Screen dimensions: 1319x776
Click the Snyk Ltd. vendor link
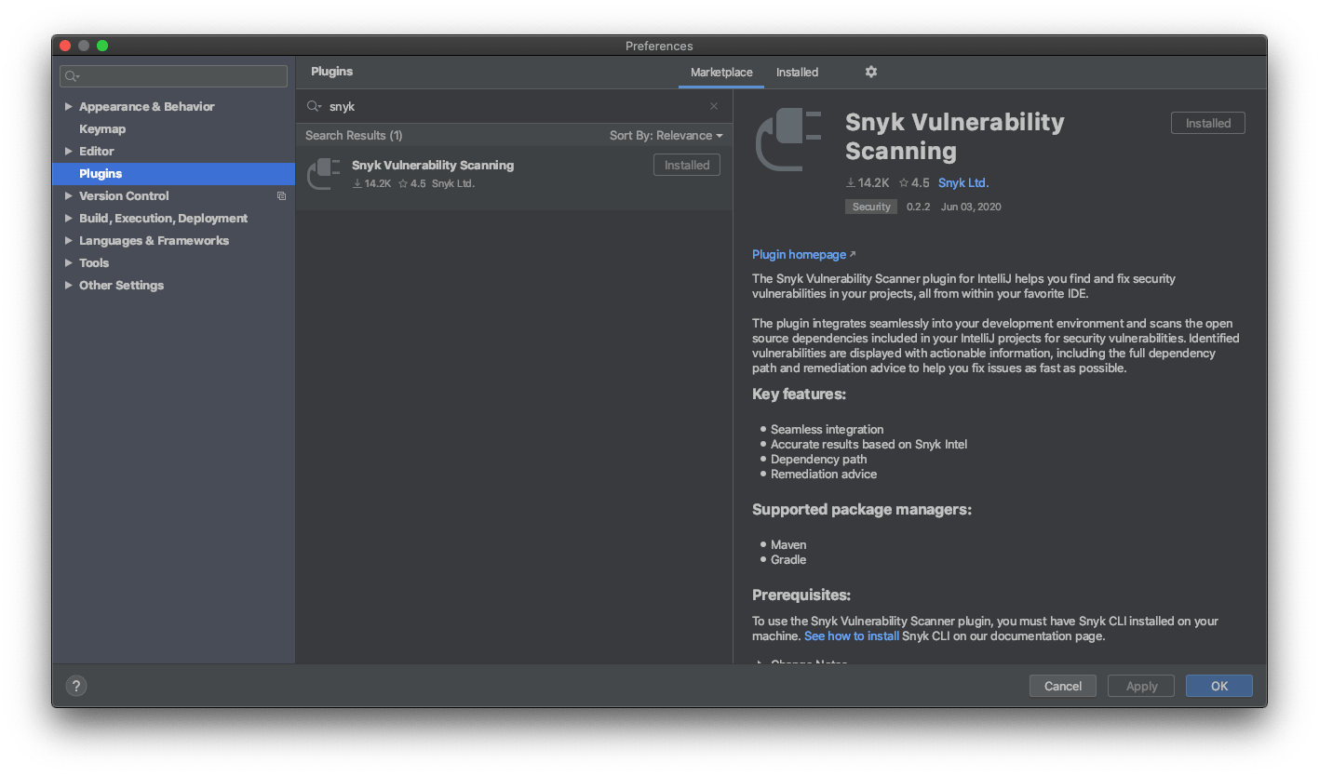(962, 183)
